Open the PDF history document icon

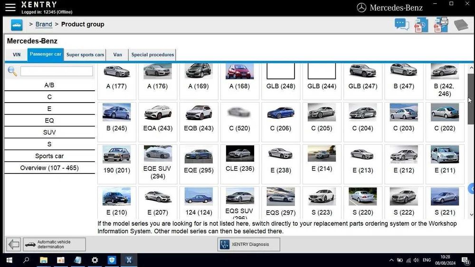pos(421,25)
